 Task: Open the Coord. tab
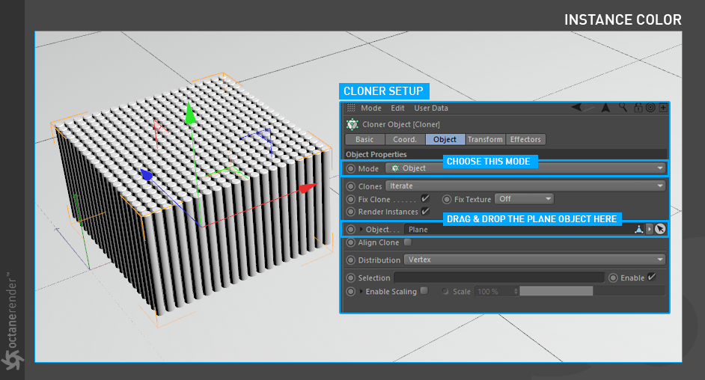coord(405,139)
